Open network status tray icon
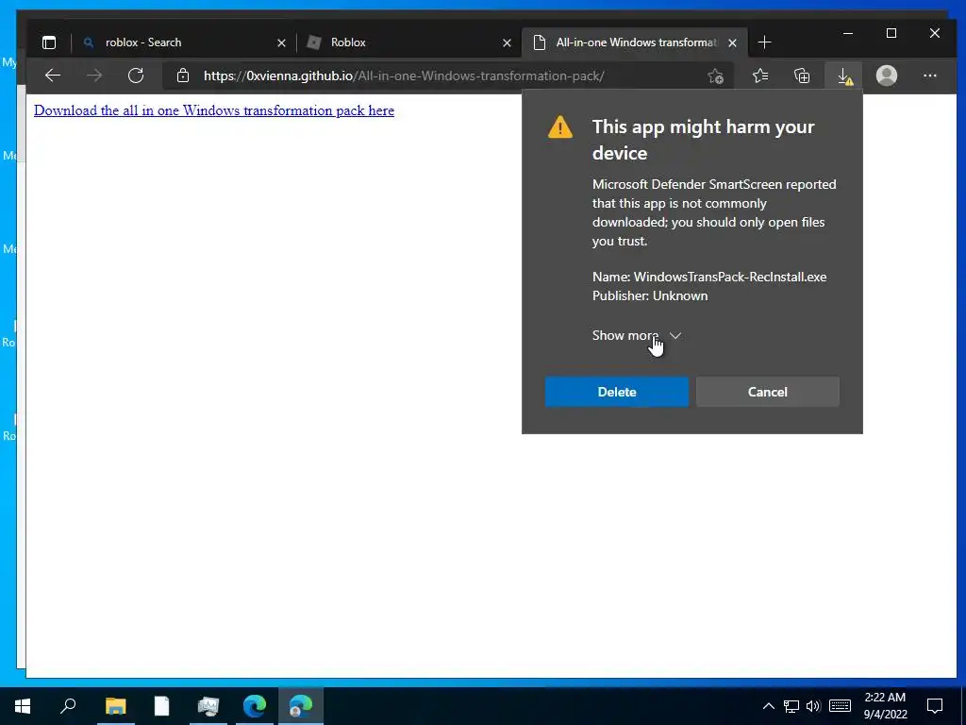This screenshot has height=725, width=966. [x=791, y=706]
